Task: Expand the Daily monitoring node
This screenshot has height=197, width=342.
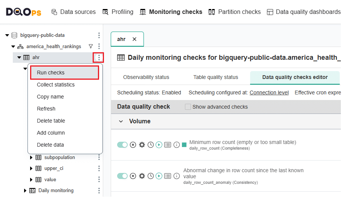Action: [25, 191]
